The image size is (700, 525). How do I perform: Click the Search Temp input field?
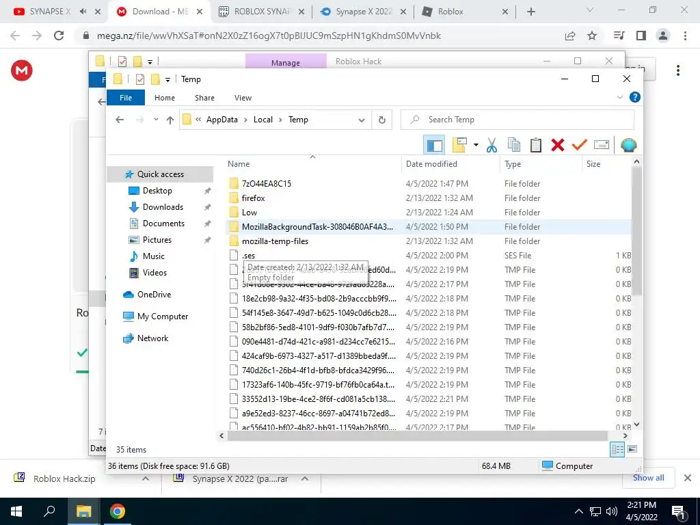517,120
